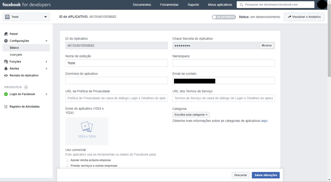
Task: Click the Chave Secreta do Aplicativo field
Action: coord(224,45)
